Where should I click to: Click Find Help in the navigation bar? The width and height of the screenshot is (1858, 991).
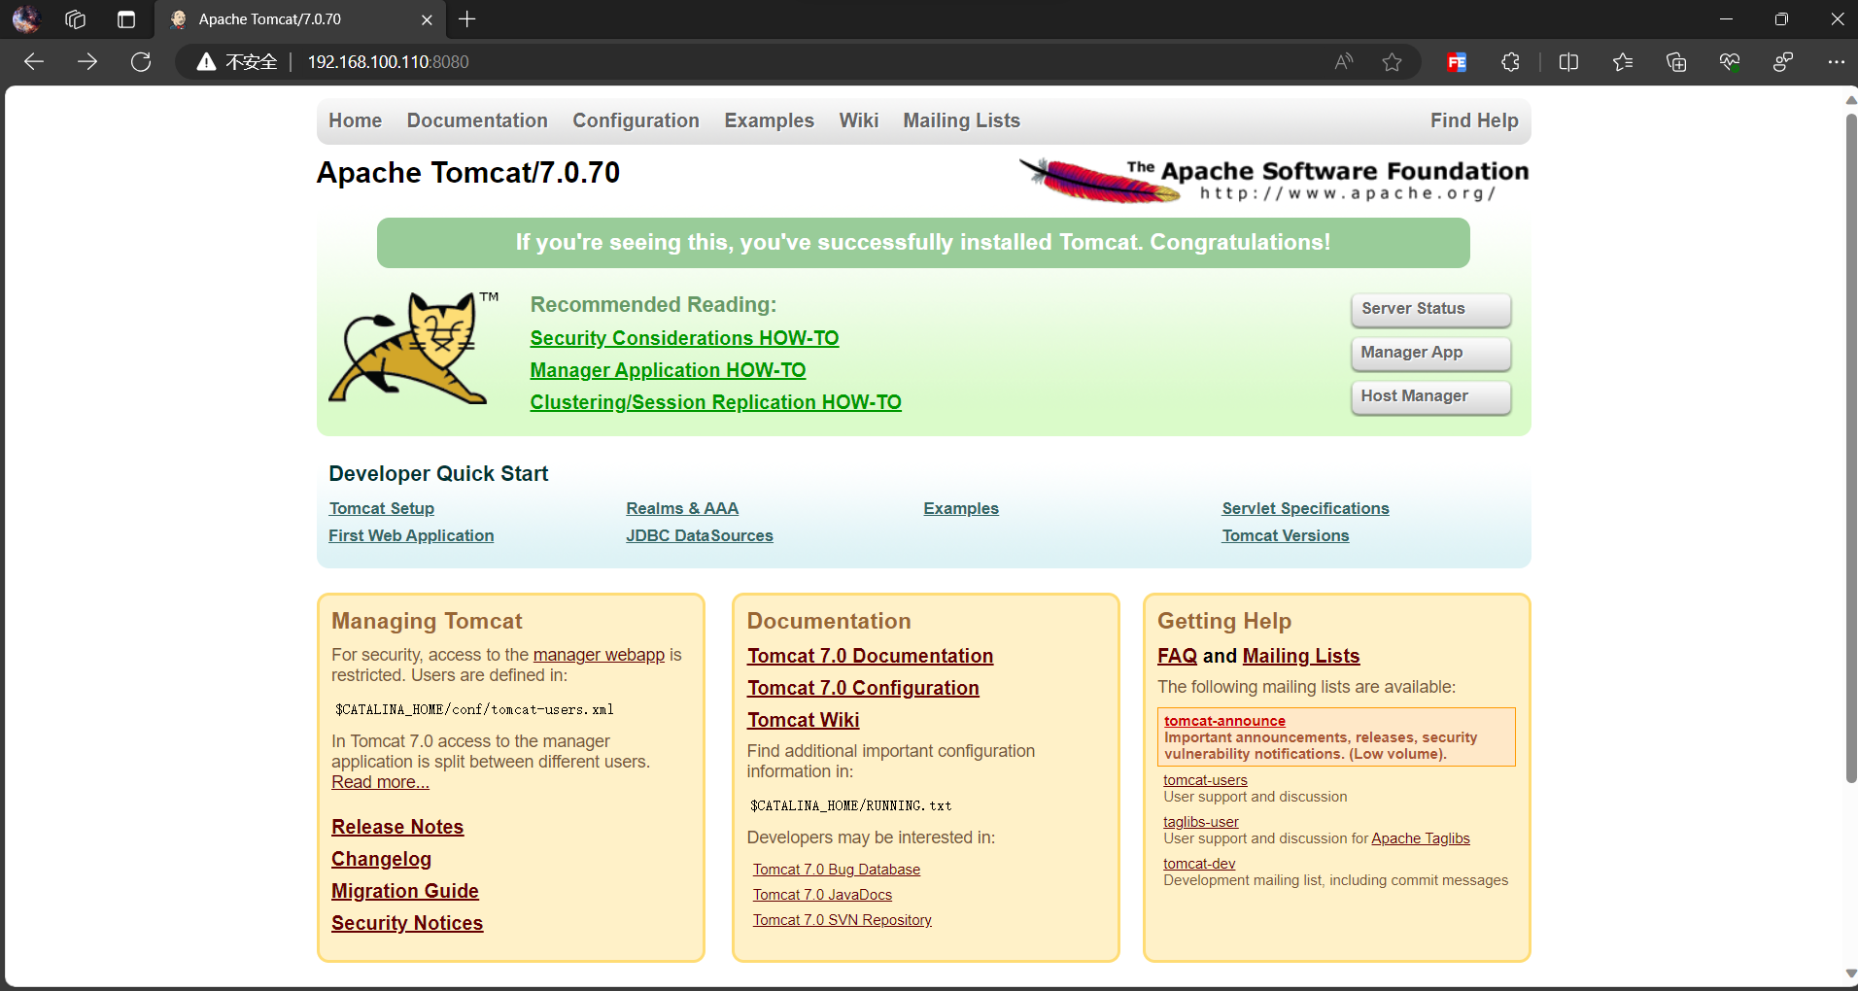[x=1474, y=120]
